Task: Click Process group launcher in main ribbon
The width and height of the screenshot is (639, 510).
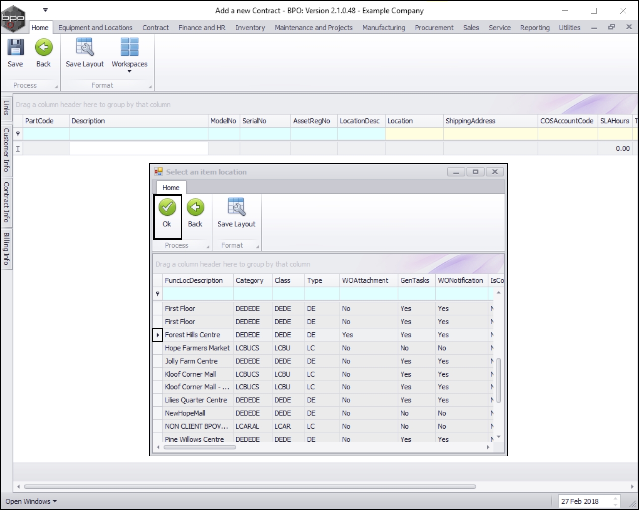Action: (56, 87)
